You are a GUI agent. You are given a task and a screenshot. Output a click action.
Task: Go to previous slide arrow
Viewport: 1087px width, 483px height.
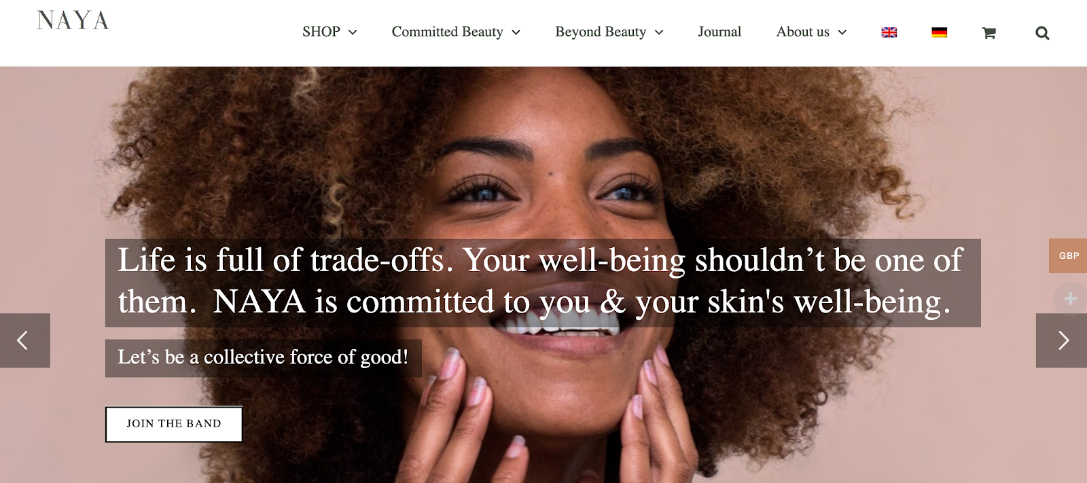click(x=24, y=340)
